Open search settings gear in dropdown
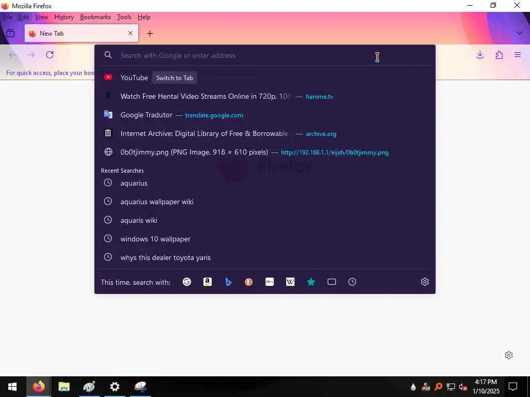This screenshot has height=397, width=530. [425, 282]
